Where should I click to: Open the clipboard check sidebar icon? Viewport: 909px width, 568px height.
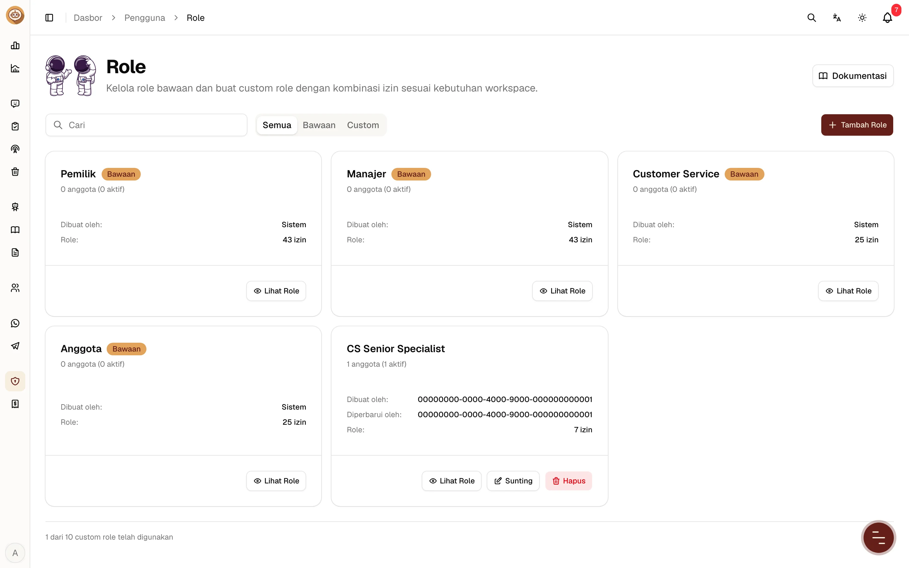point(15,126)
